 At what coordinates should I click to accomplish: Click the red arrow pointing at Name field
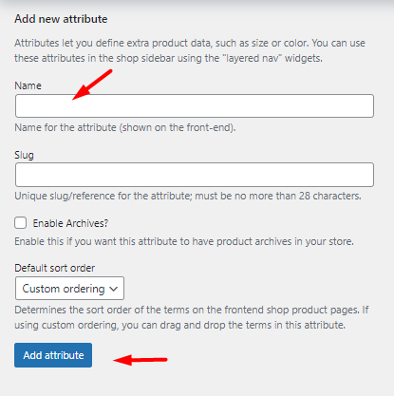(92, 85)
